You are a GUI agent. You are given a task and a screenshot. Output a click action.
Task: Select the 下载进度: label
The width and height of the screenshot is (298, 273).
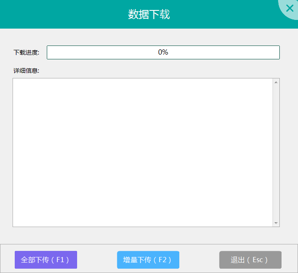(26, 52)
